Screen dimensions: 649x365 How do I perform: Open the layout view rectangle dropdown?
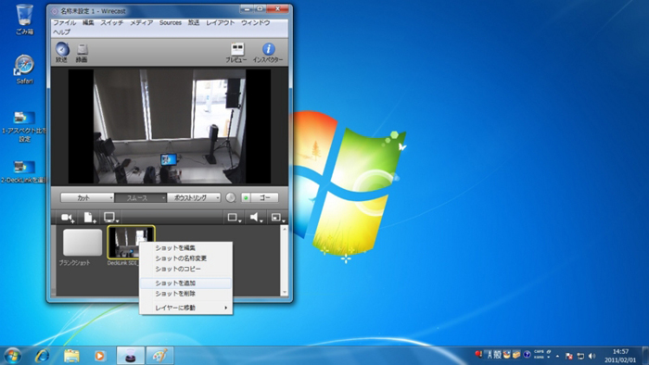point(235,218)
